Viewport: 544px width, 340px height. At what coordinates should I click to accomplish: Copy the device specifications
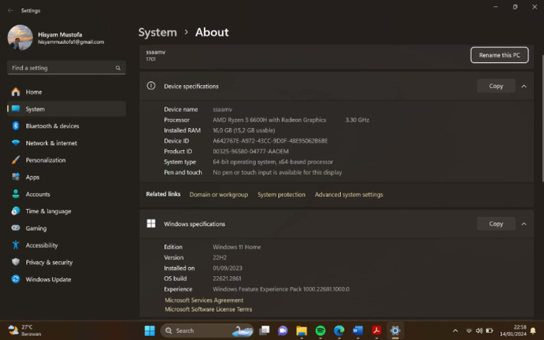[x=496, y=86]
